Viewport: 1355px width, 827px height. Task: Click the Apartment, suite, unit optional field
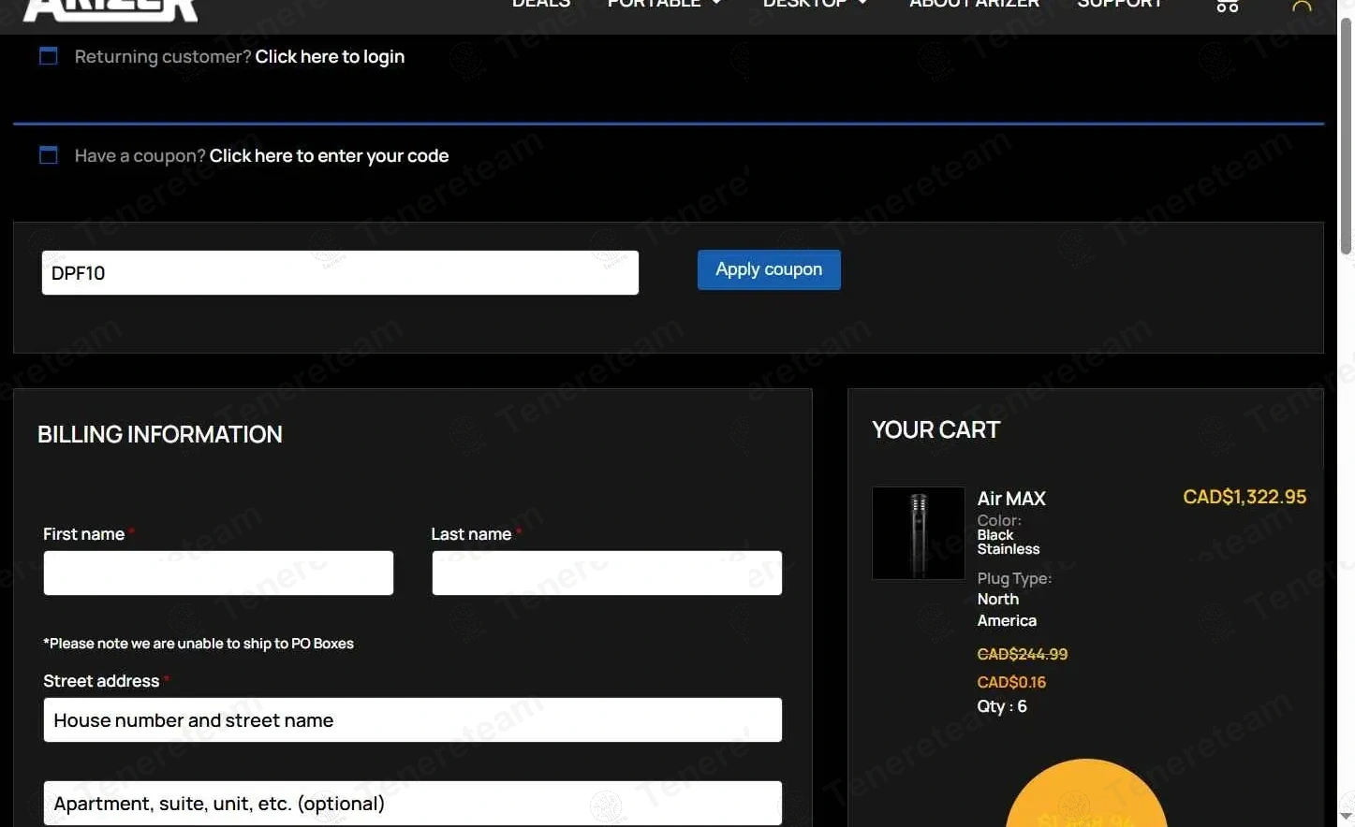point(412,804)
